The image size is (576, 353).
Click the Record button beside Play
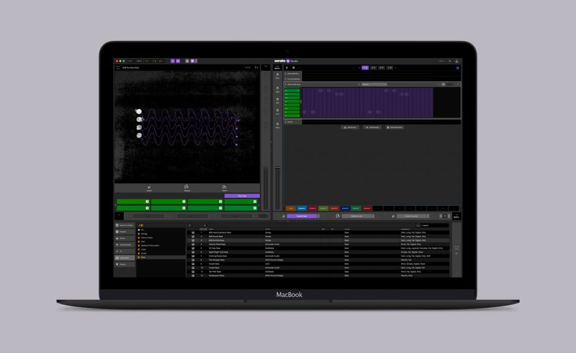(294, 67)
